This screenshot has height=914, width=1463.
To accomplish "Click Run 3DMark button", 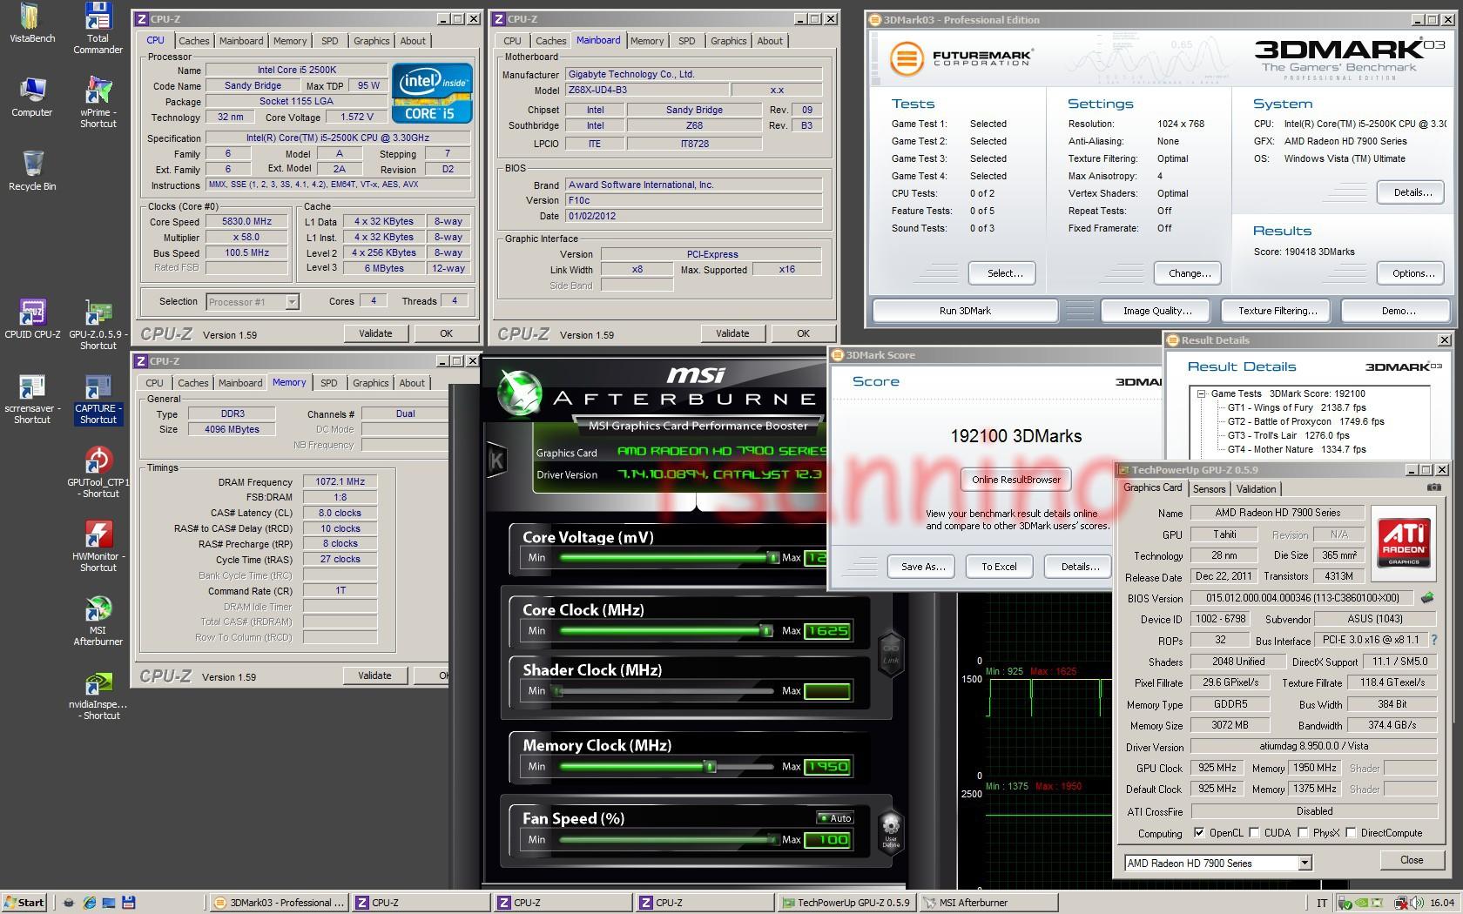I will 965,311.
